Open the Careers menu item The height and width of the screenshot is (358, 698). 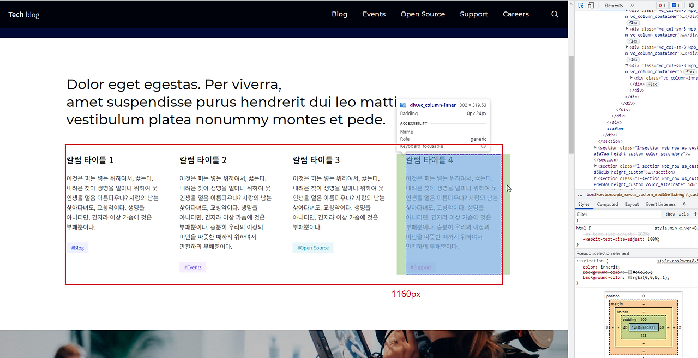click(516, 14)
